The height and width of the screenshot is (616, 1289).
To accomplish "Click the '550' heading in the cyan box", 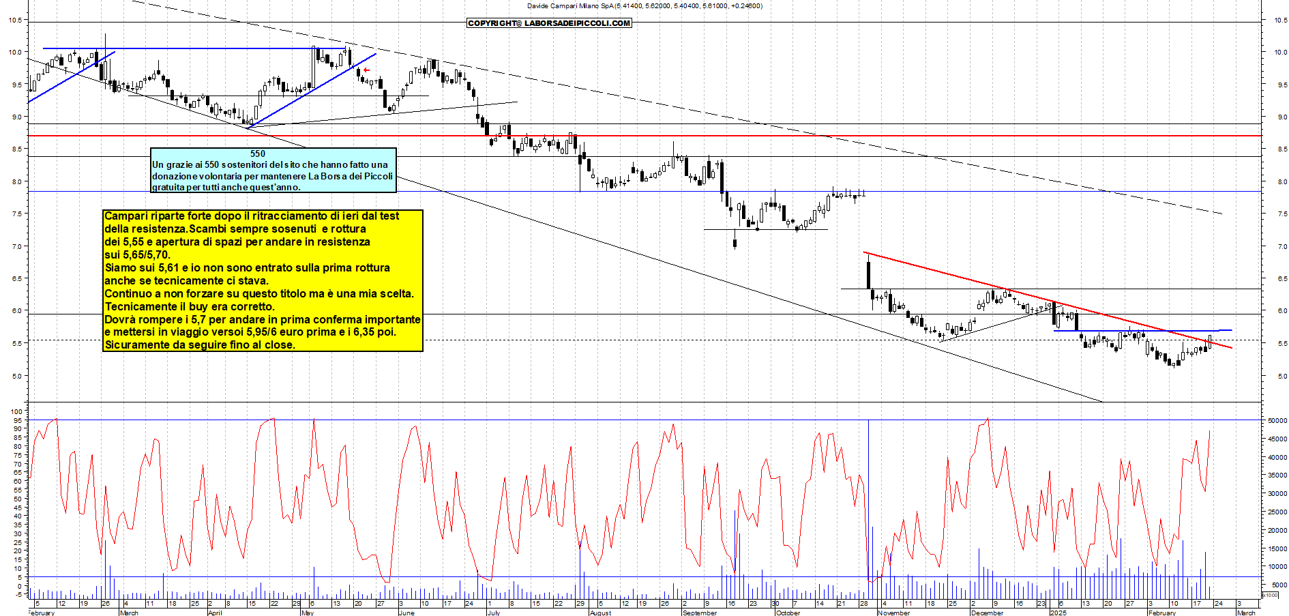I will 258,154.
